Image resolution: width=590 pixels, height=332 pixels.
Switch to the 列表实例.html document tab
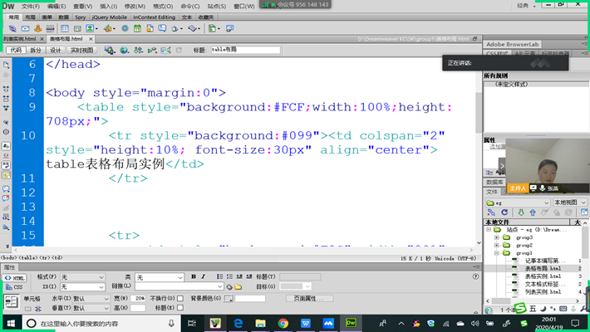pyautogui.click(x=20, y=39)
